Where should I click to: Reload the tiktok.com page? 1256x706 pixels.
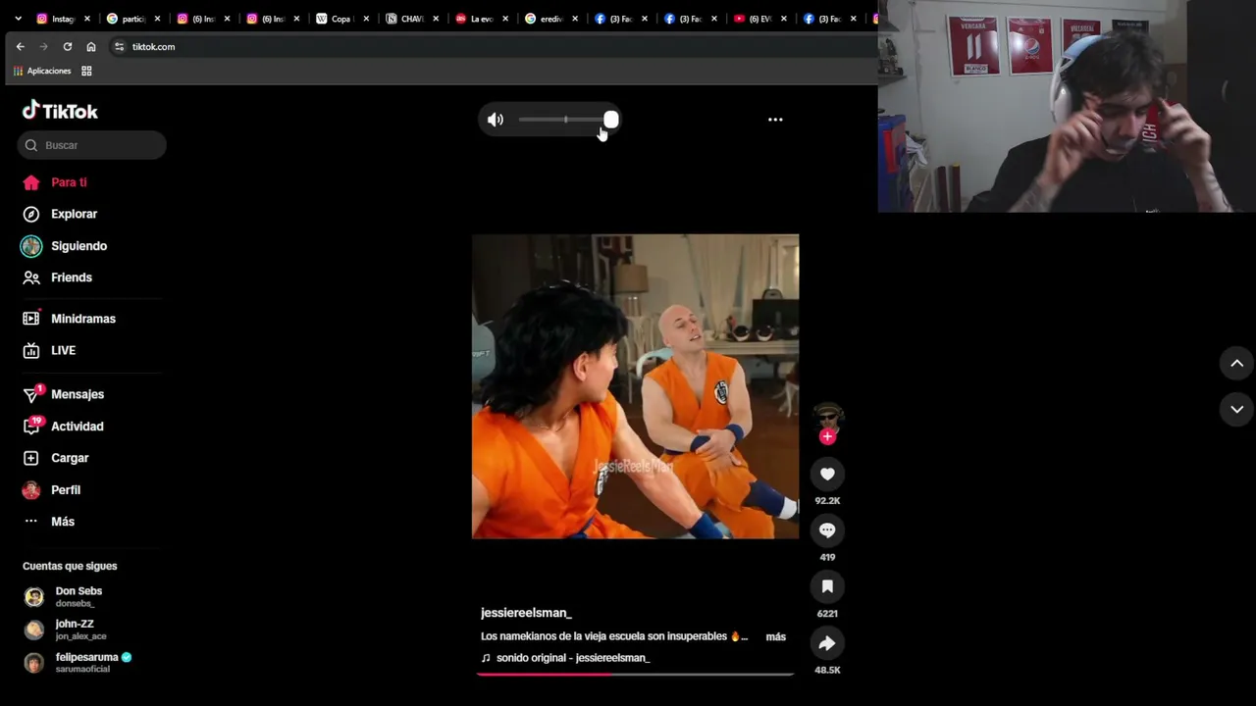(x=67, y=46)
